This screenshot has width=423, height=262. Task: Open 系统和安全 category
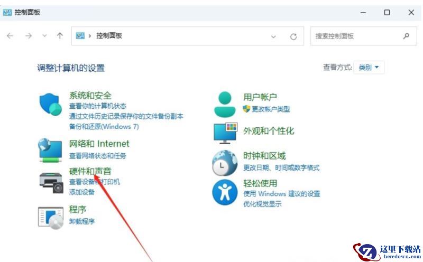click(x=90, y=96)
